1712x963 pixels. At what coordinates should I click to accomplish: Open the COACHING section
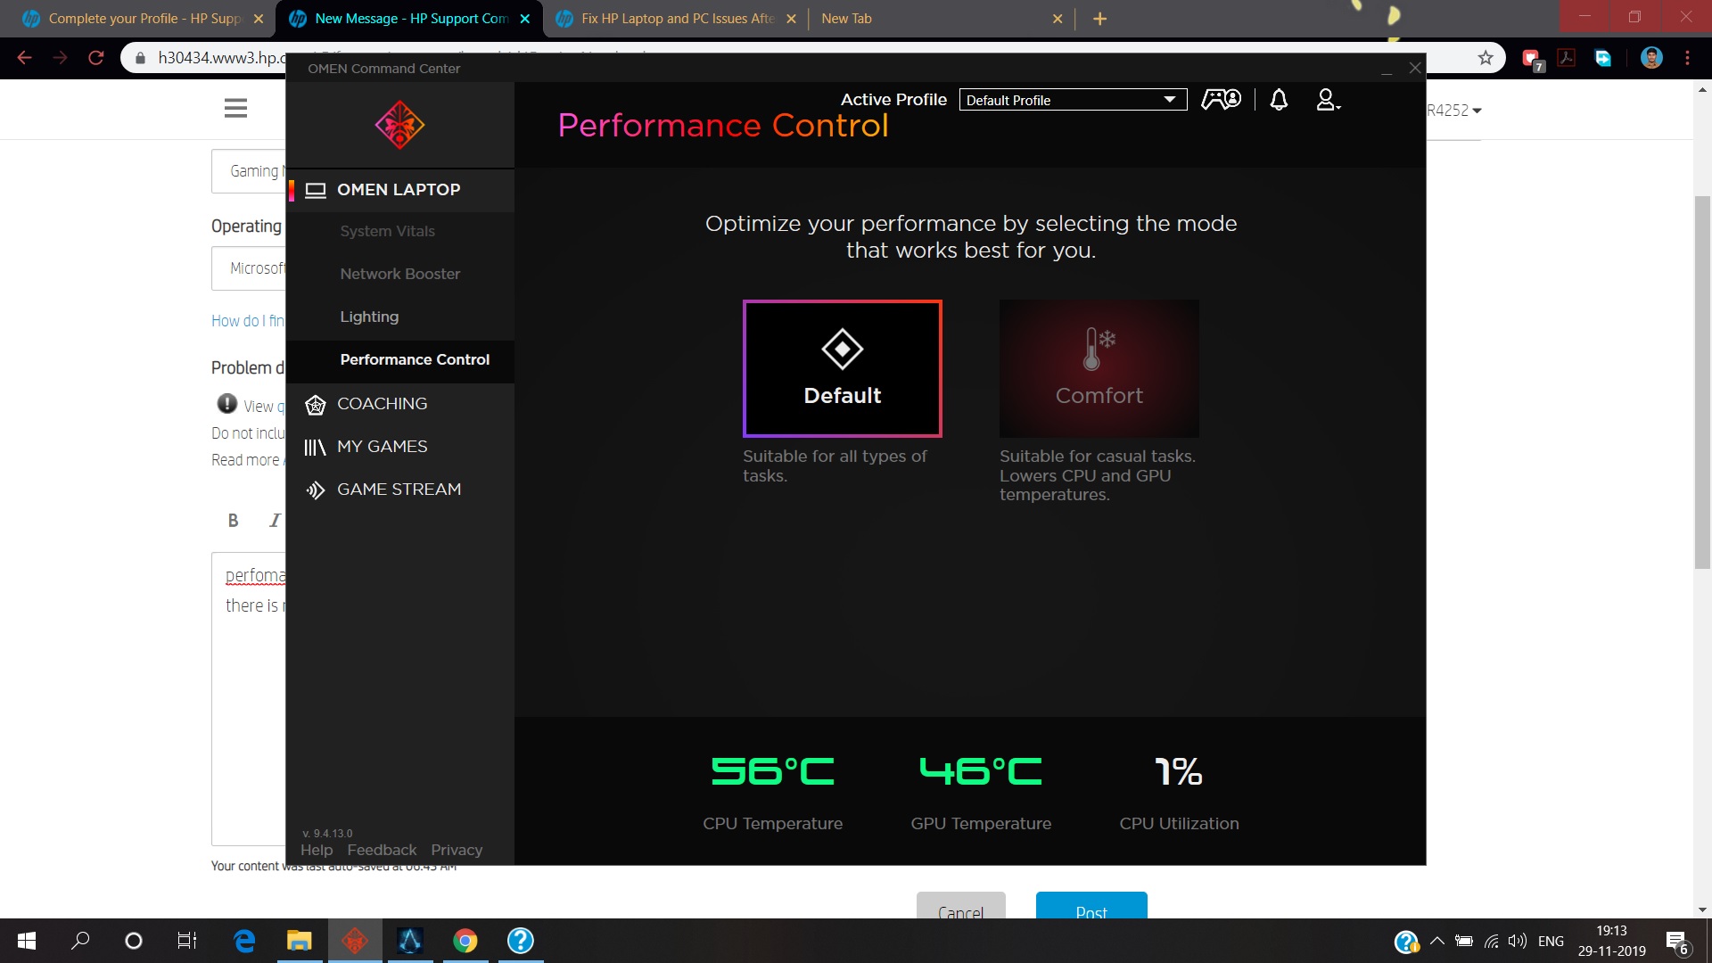click(399, 404)
